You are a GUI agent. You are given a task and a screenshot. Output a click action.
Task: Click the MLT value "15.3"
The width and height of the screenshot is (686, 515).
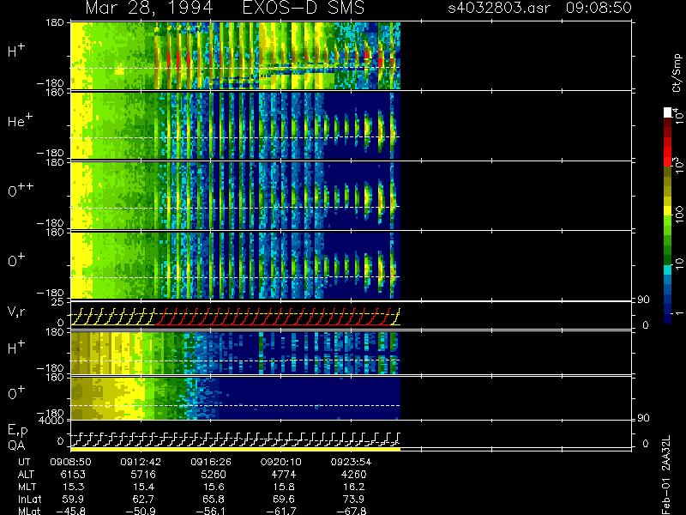75,487
